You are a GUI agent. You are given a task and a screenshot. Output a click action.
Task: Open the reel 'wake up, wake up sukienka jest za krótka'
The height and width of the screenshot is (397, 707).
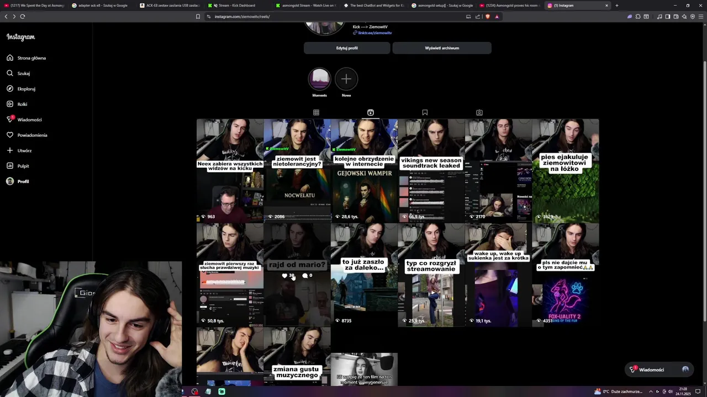coord(498,275)
